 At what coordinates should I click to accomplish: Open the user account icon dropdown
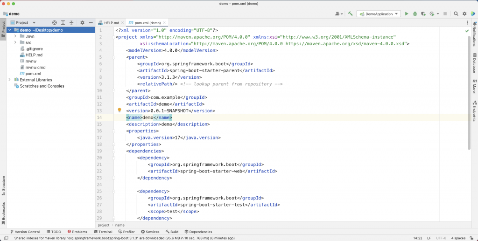pos(339,14)
